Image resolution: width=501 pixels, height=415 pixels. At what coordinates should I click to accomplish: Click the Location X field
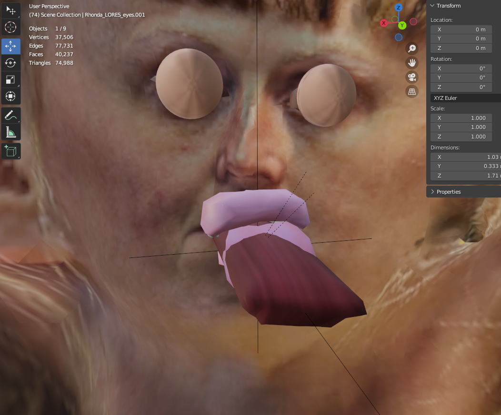(461, 30)
